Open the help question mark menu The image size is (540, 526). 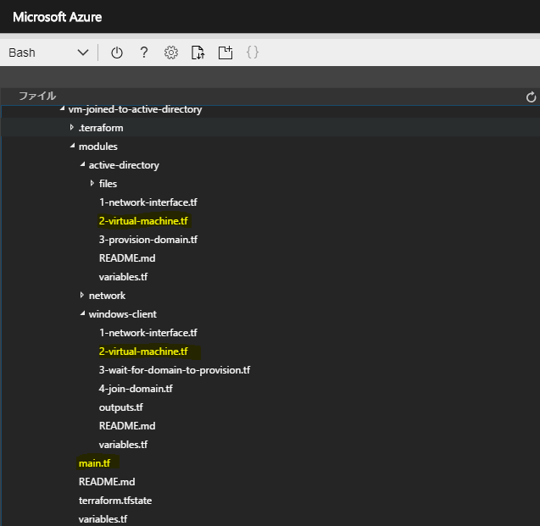point(144,53)
